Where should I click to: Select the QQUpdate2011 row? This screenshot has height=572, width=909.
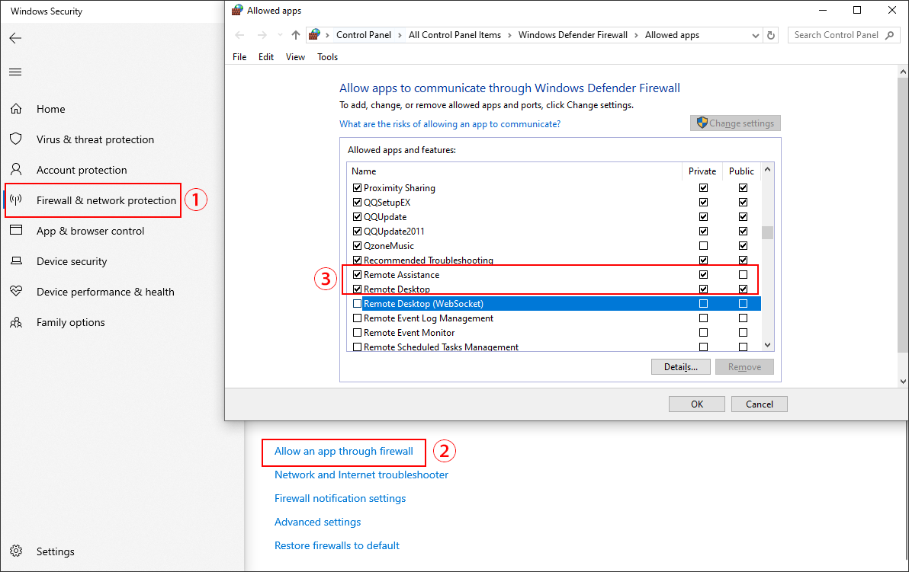[554, 231]
